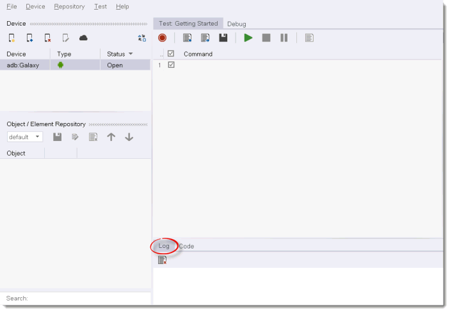Image resolution: width=450 pixels, height=312 pixels.
Task: Save the object repository
Action: [x=57, y=137]
